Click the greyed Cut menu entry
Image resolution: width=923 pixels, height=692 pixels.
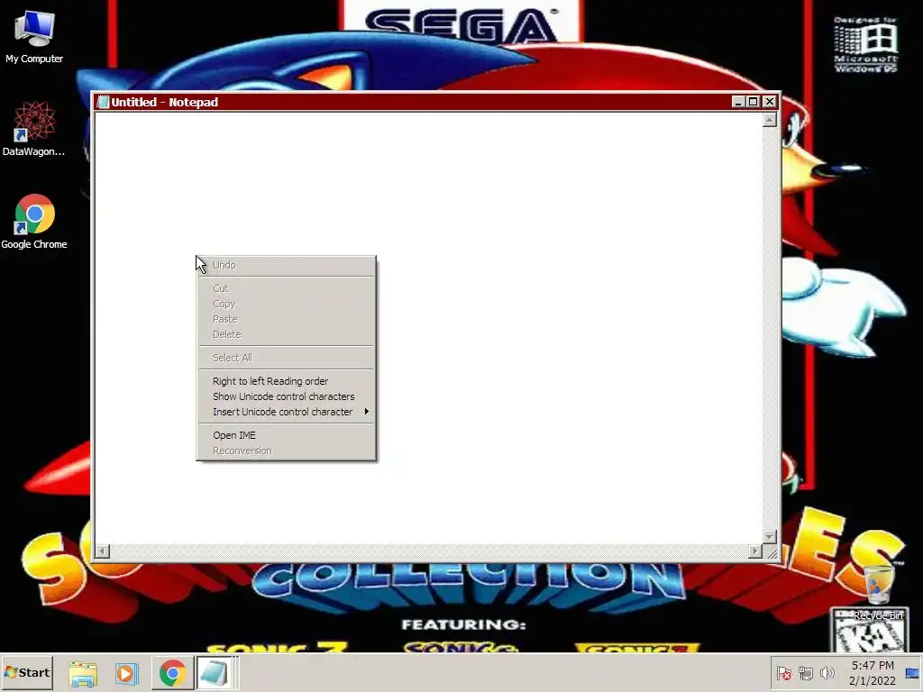[286, 288]
